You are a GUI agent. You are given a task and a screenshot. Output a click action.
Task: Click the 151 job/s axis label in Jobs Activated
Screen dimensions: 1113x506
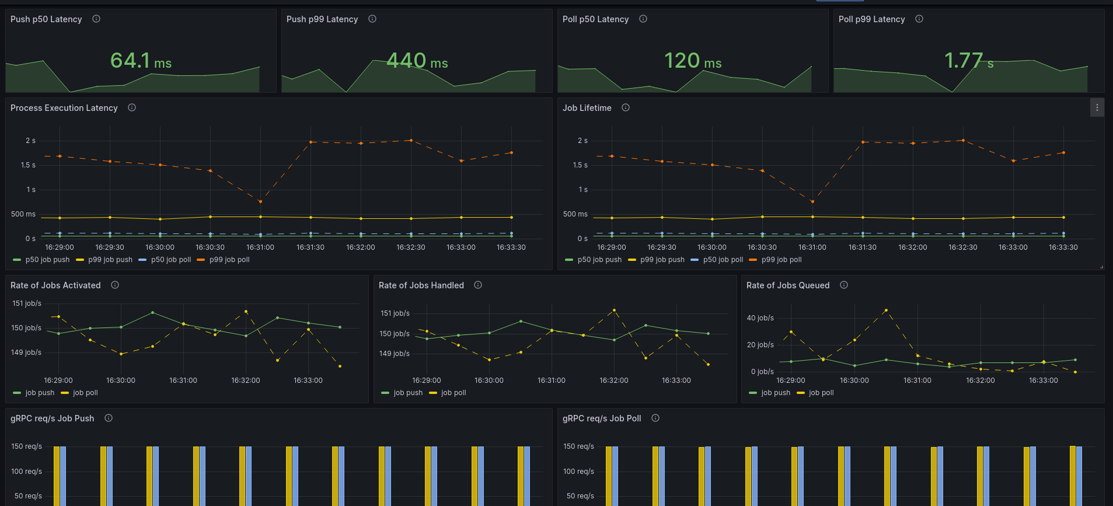coord(27,303)
